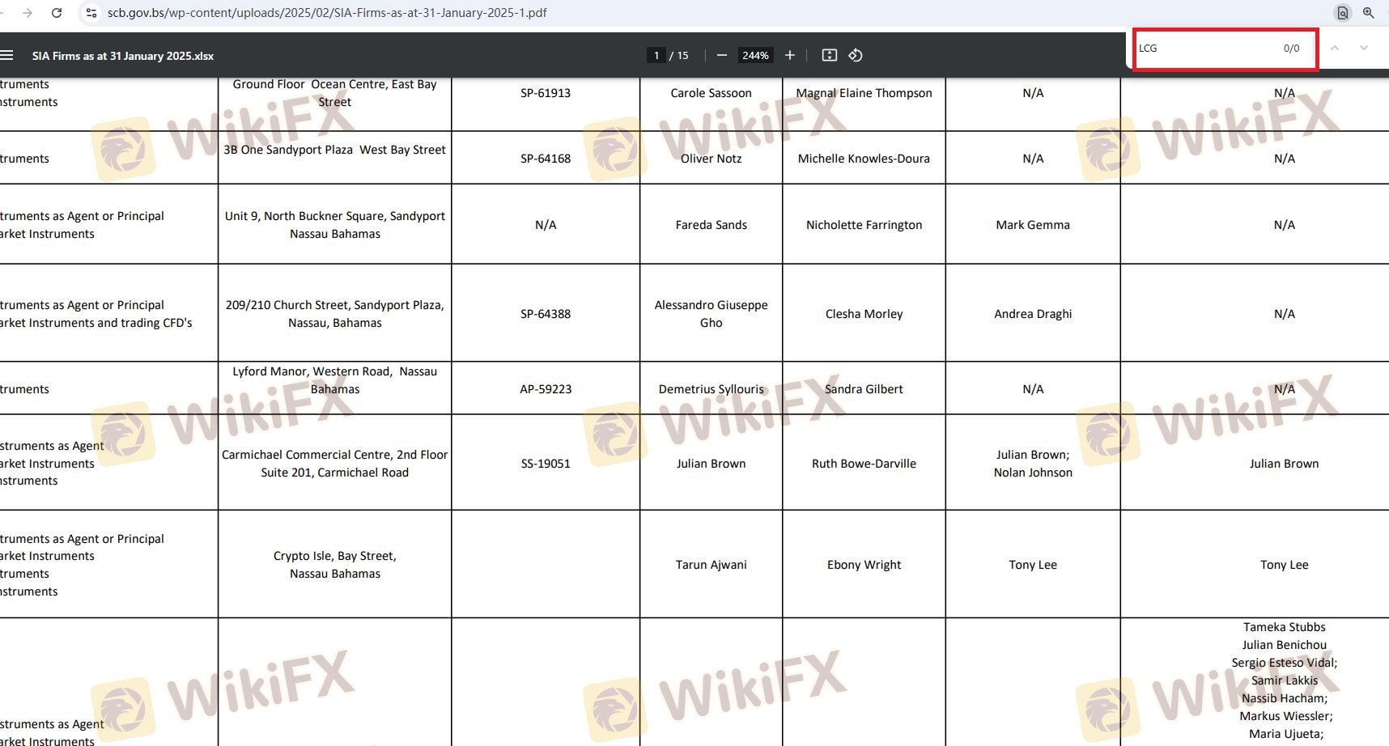Image resolution: width=1389 pixels, height=746 pixels.
Task: Click the fit to page icon
Action: click(829, 55)
